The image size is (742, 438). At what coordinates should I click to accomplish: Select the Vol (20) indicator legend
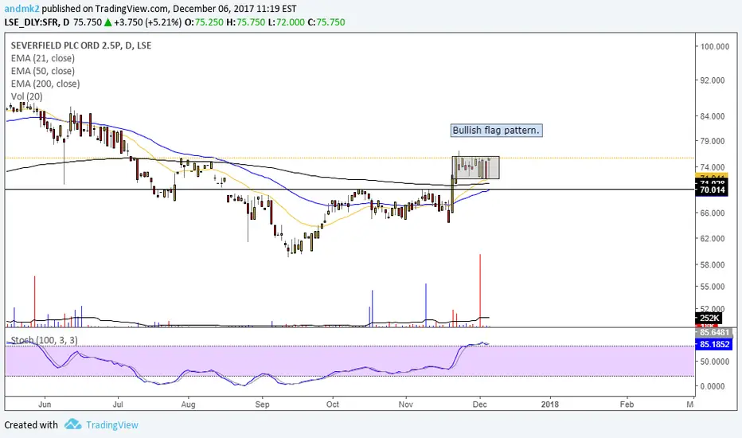tap(26, 96)
